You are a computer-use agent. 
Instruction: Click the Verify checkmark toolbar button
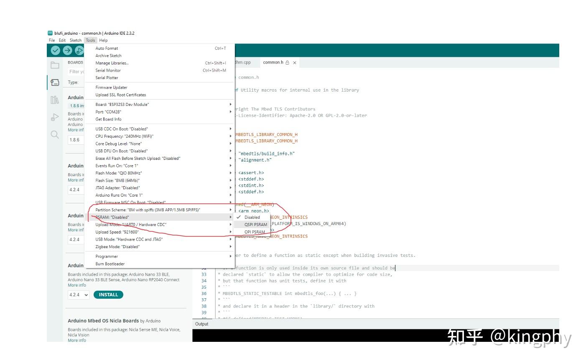pos(56,51)
